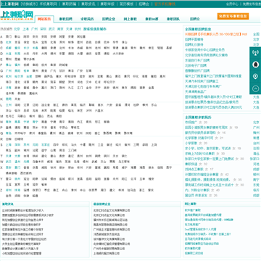Select the 兼职qq群 tab
The image size is (261, 261).
(152, 19)
